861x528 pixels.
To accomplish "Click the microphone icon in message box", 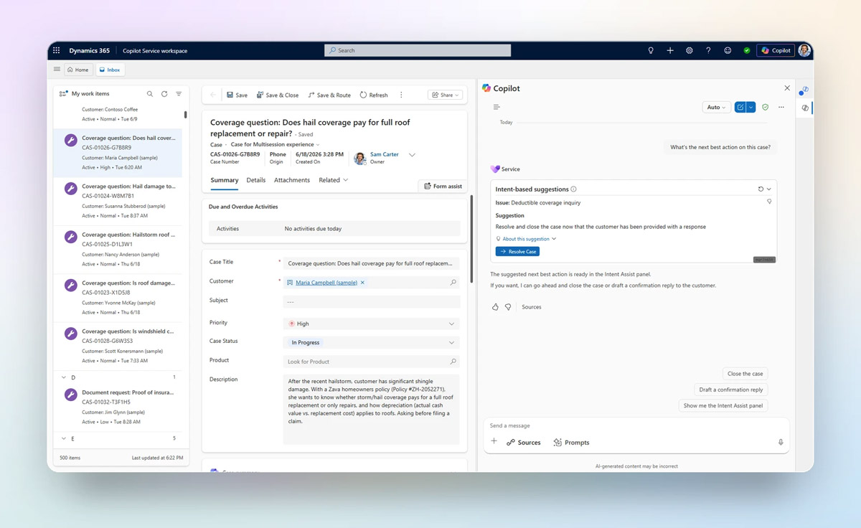I will pyautogui.click(x=781, y=443).
